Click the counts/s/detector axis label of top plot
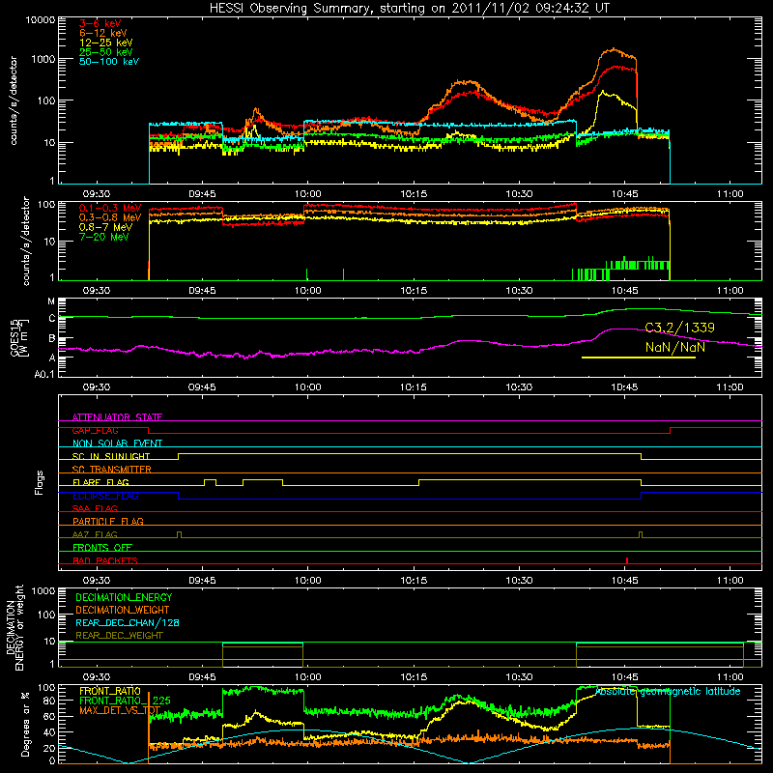 point(14,100)
